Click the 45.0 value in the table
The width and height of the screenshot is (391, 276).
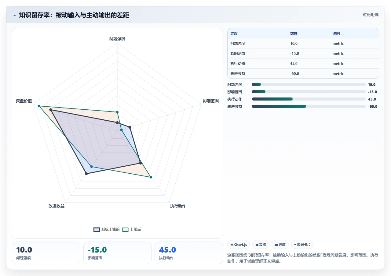294,64
